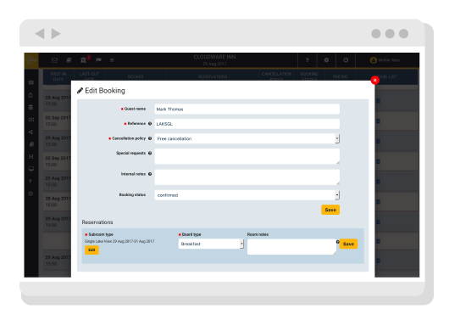The image size is (449, 320).
Task: Open the help question mark in top bar
Action: [x=307, y=60]
